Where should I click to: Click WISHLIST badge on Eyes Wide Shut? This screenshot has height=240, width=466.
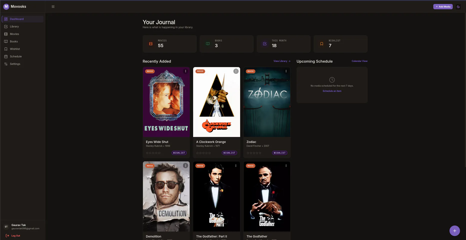tap(179, 153)
